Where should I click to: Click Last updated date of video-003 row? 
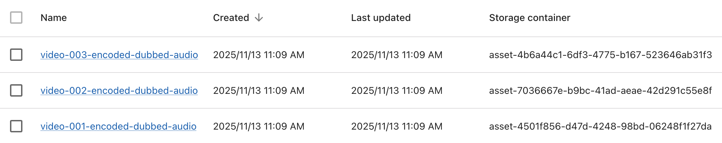pos(397,55)
